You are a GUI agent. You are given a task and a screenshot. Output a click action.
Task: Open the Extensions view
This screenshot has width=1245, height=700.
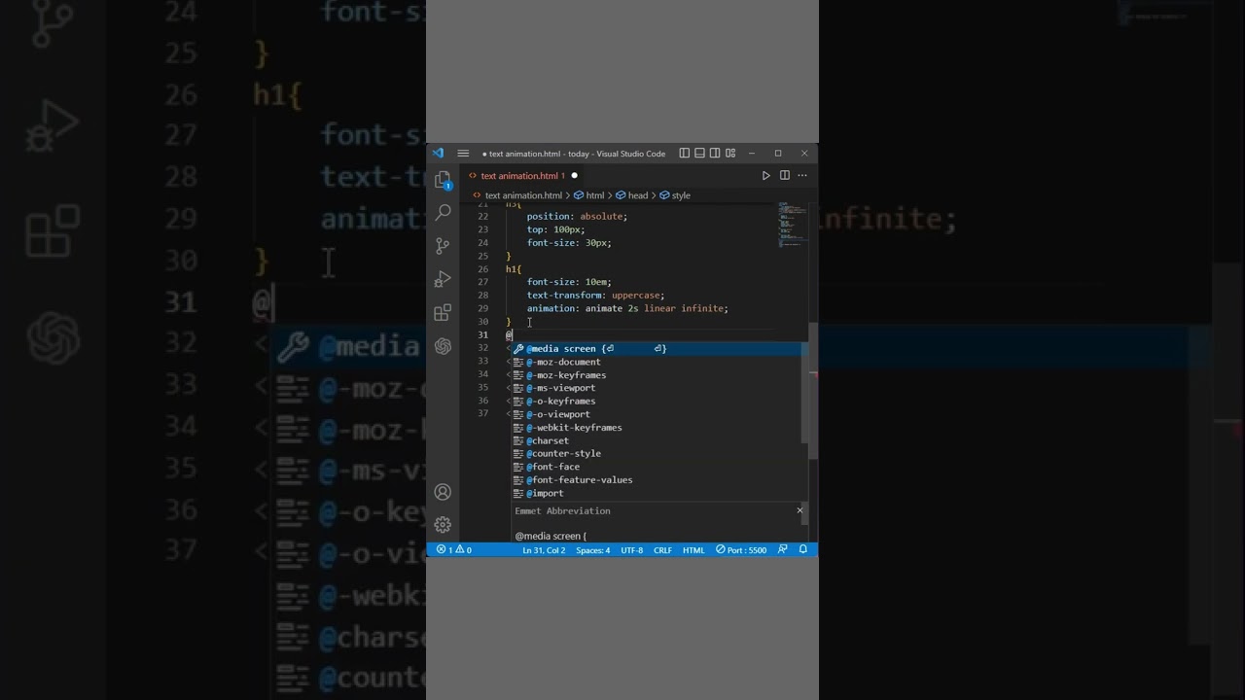(x=443, y=313)
